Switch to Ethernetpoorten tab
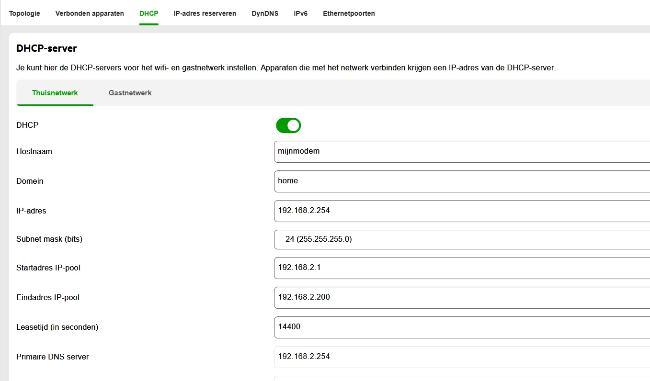 [x=349, y=13]
